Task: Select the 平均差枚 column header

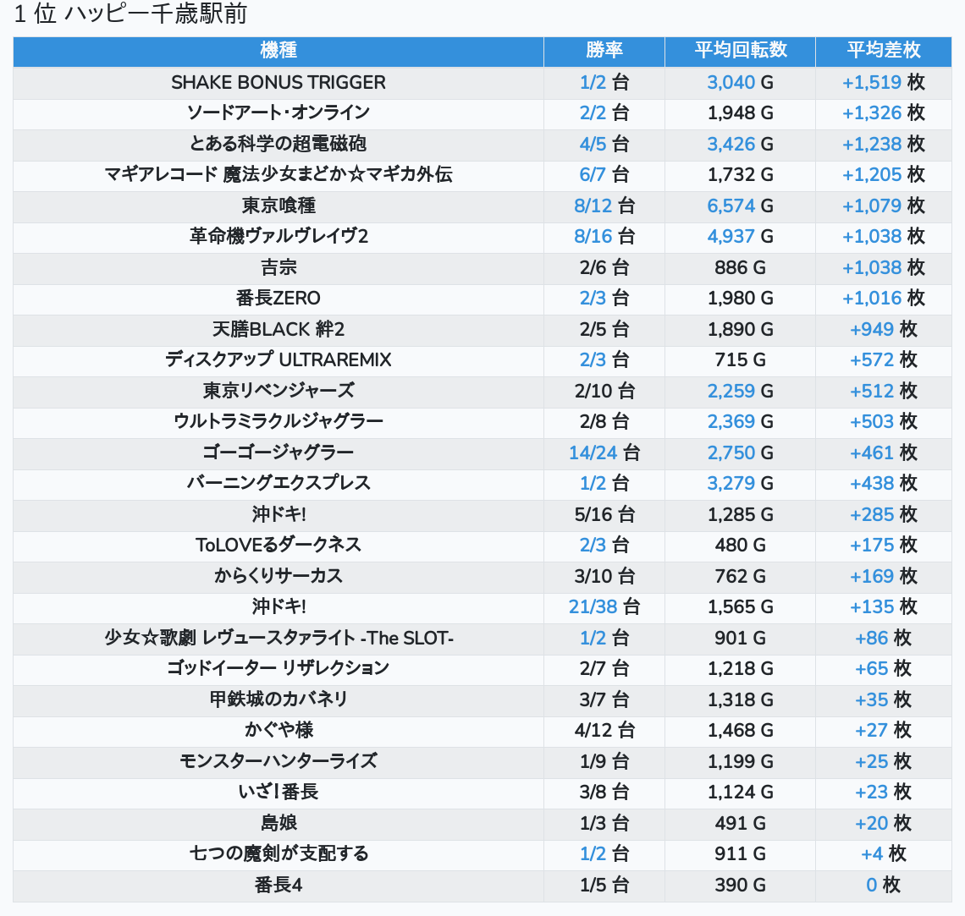Action: coord(884,51)
